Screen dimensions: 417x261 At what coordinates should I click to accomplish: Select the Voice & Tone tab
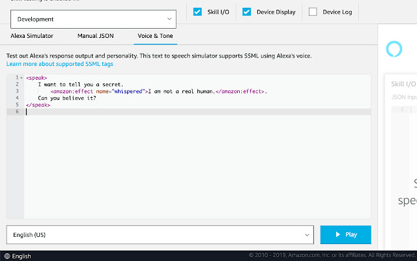pos(155,36)
